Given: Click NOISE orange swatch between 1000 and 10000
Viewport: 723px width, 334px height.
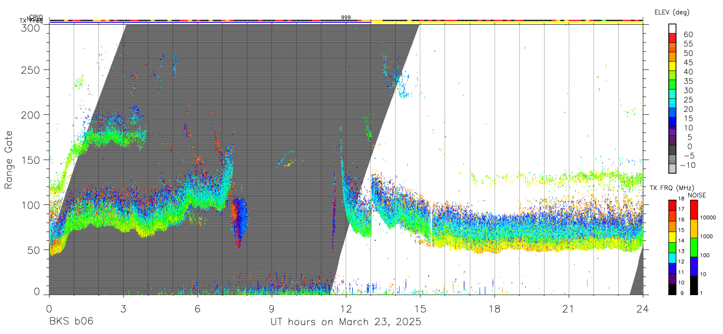Looking at the screenshot, I should pos(694,227).
